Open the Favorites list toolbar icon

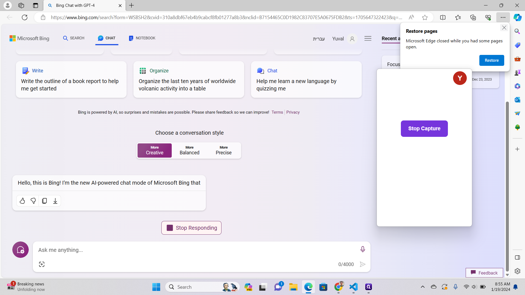(458, 17)
